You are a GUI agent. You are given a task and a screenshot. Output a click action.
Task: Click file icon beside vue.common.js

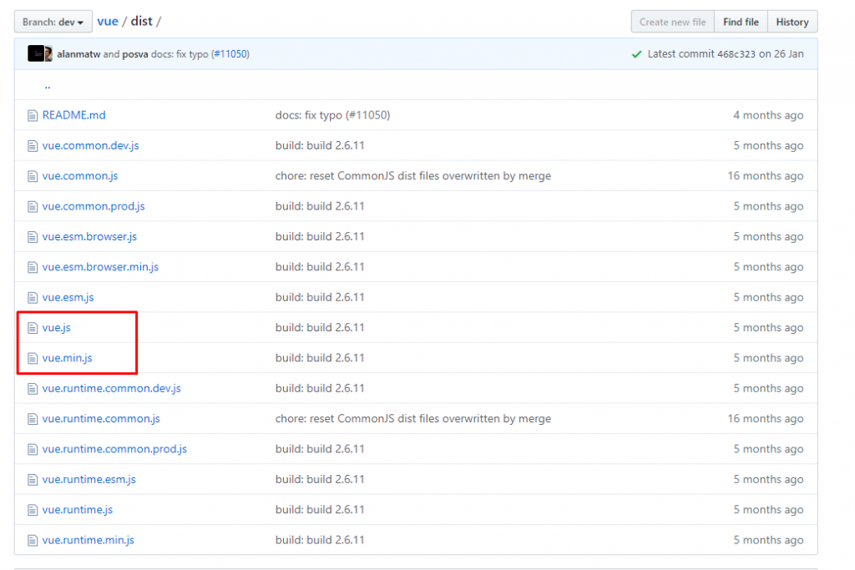pos(33,176)
